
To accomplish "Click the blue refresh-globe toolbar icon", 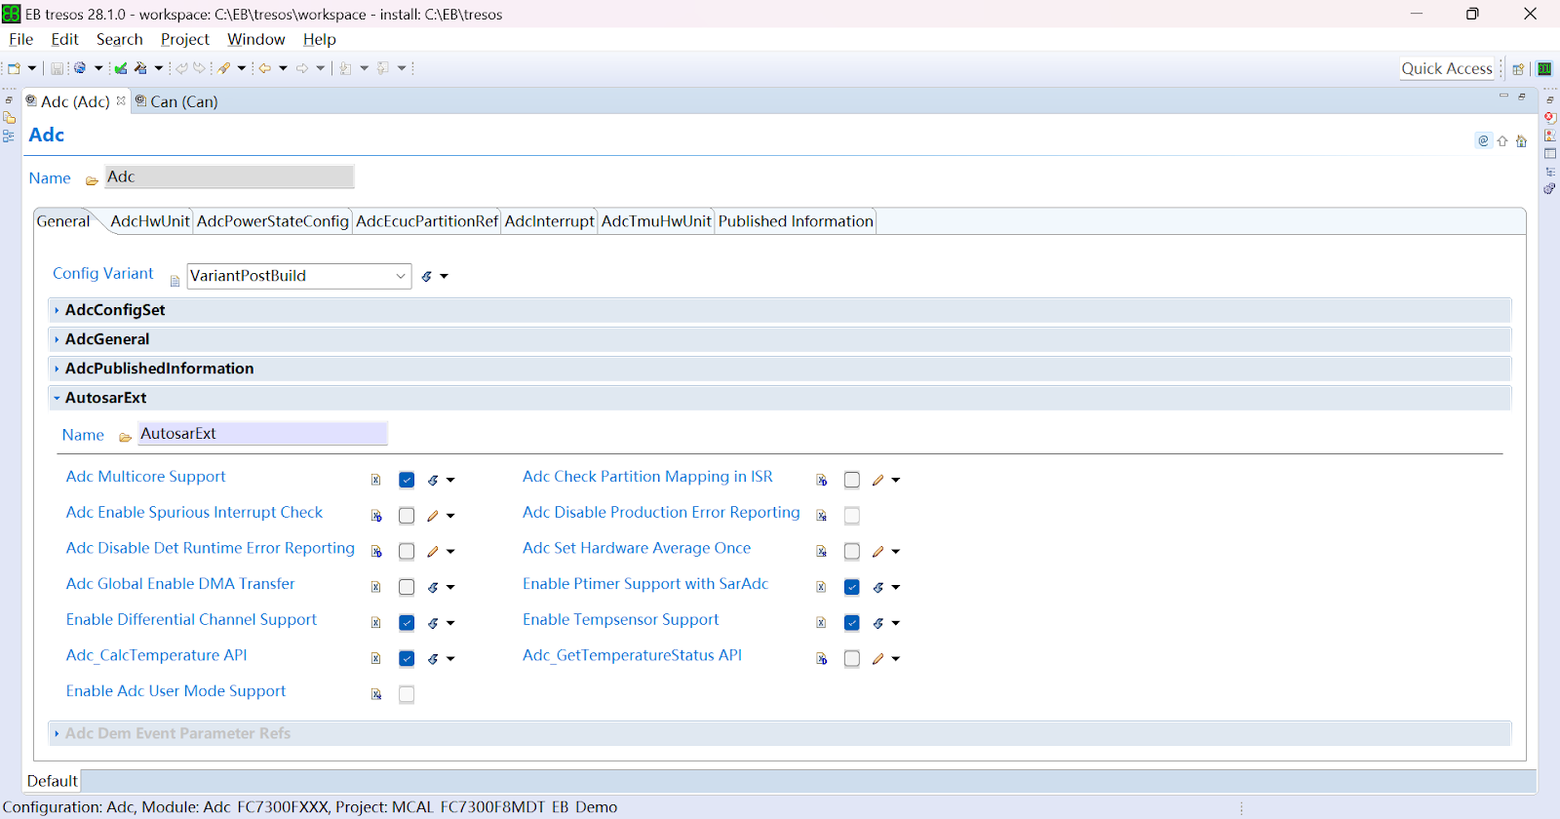I will click(80, 68).
